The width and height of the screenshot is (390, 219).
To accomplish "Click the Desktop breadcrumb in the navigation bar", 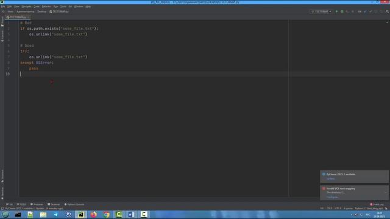I will [x=42, y=12].
